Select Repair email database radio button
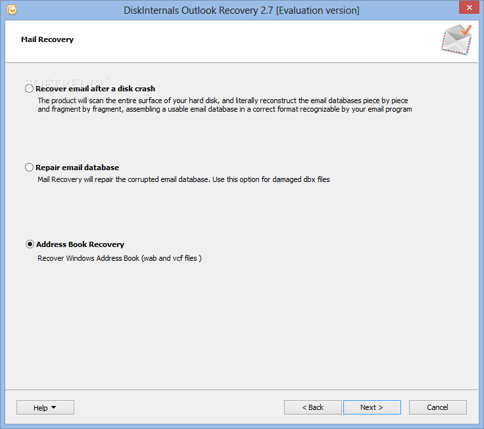Image resolution: width=484 pixels, height=429 pixels. click(29, 168)
